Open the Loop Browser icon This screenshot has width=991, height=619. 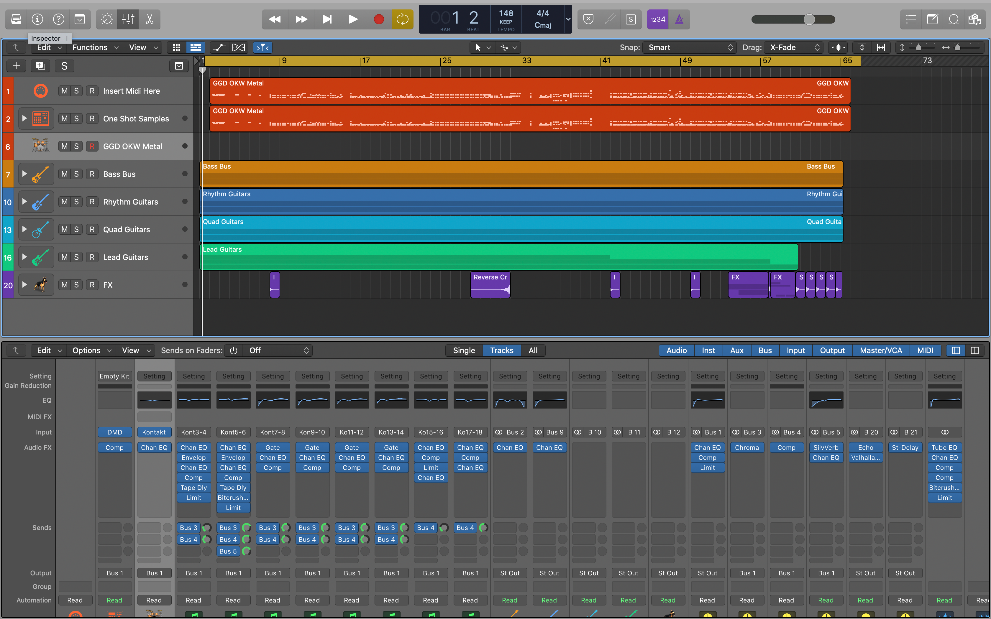coord(953,19)
